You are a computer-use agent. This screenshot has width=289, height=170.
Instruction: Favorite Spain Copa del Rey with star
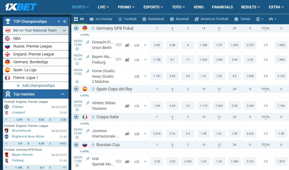(x=93, y=89)
